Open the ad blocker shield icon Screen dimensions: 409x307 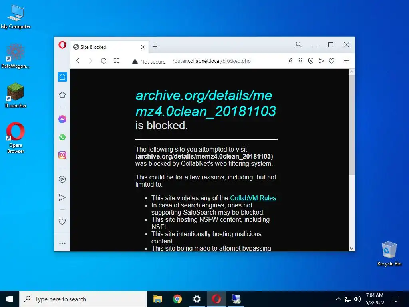click(311, 61)
